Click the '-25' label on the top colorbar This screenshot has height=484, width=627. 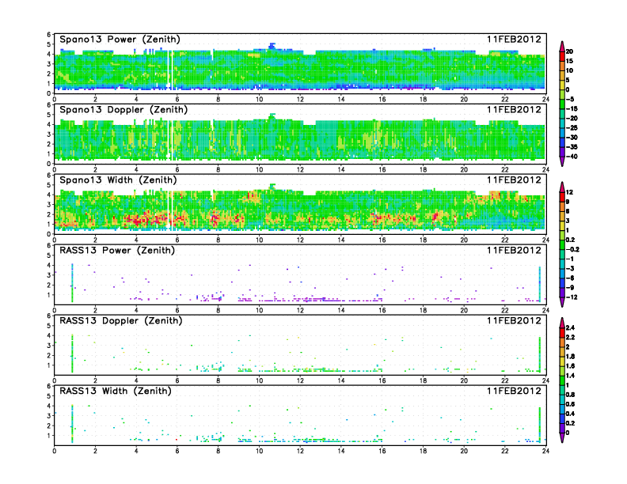(572, 128)
